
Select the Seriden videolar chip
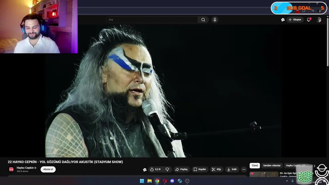272,166
